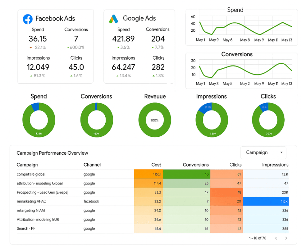Sort by the Channel column header
Image resolution: width=301 pixels, height=246 pixels.
92,165
